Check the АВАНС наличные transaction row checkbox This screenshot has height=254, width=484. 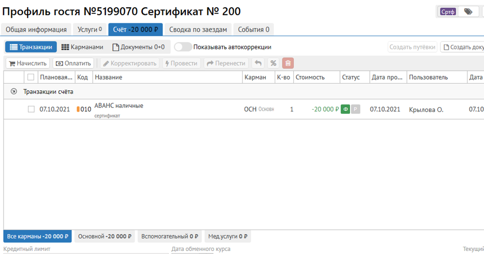pos(31,109)
